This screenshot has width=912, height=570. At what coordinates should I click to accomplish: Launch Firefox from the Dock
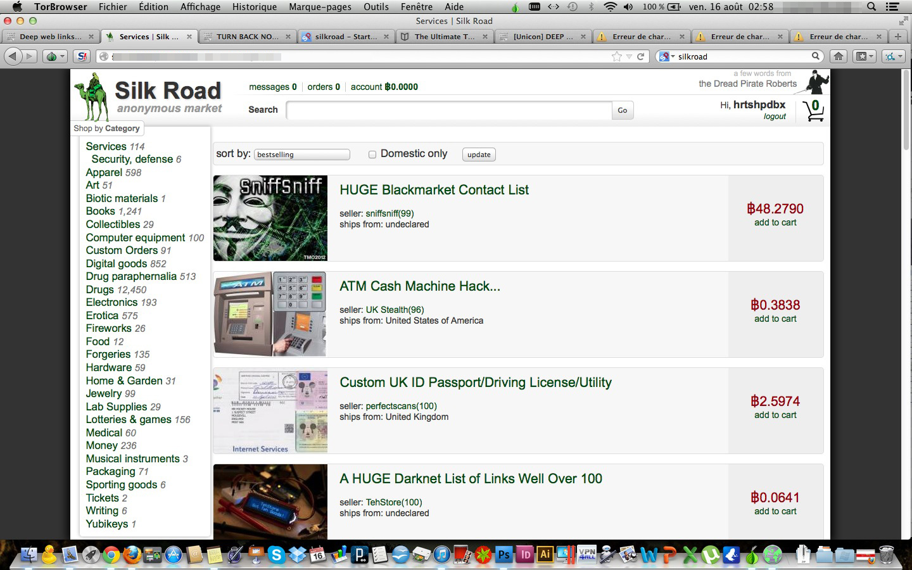132,555
